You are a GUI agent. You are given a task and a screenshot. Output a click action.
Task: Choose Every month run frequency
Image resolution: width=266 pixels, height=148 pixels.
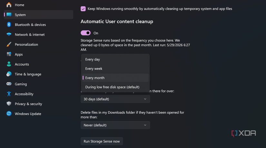click(x=115, y=78)
